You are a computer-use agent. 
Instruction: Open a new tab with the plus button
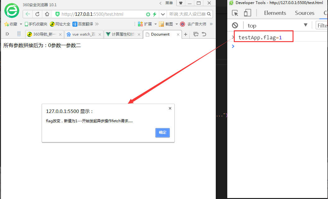(186, 34)
